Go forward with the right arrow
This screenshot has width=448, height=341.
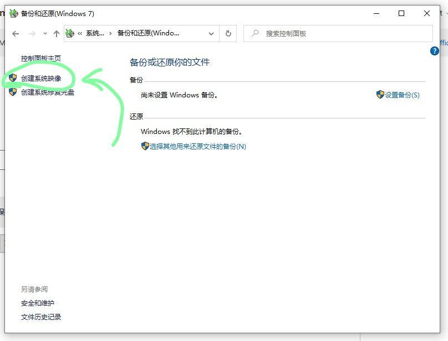coord(32,34)
